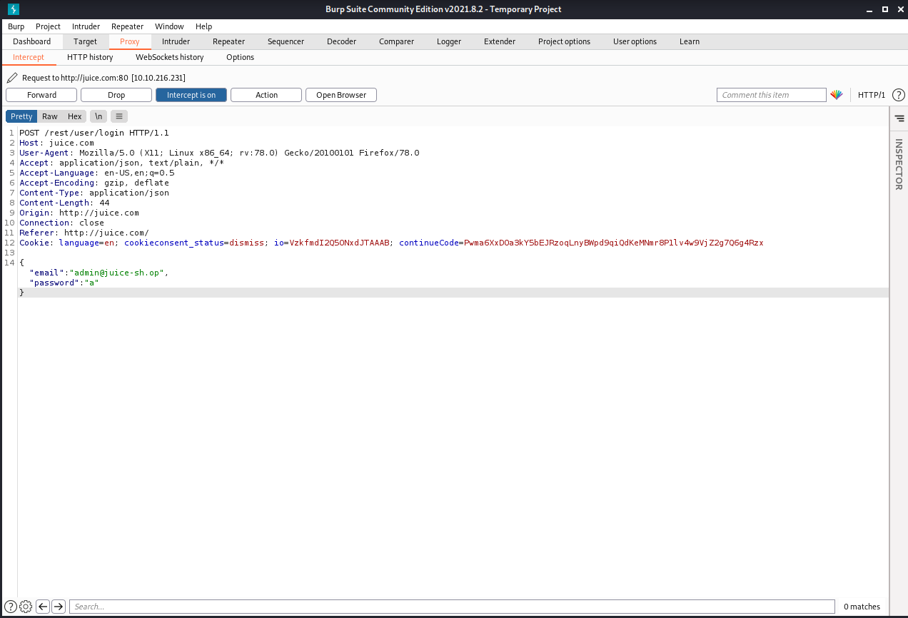The width and height of the screenshot is (908, 618).
Task: Click the Connection: close line
Action: tap(61, 223)
